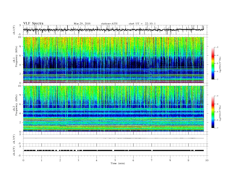
Task: Click the ch.2 spectrogram plot
Action: pos(114,109)
